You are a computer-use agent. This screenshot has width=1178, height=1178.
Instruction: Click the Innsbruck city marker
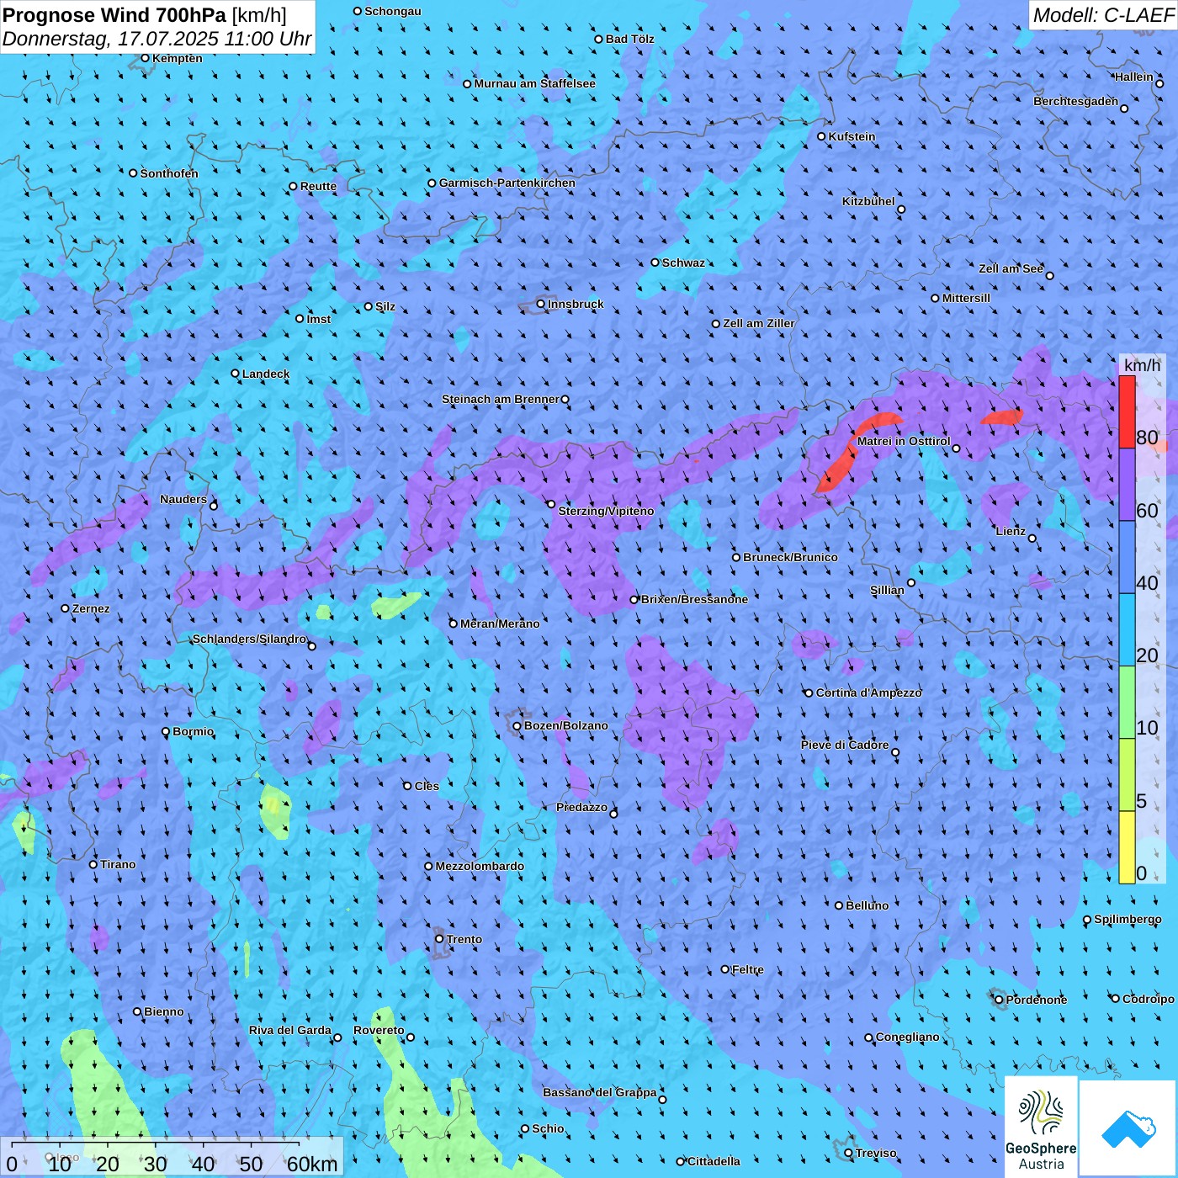click(541, 305)
